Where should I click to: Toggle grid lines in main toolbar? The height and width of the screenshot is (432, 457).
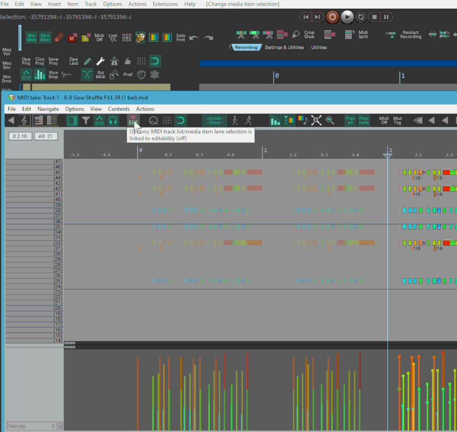141,61
